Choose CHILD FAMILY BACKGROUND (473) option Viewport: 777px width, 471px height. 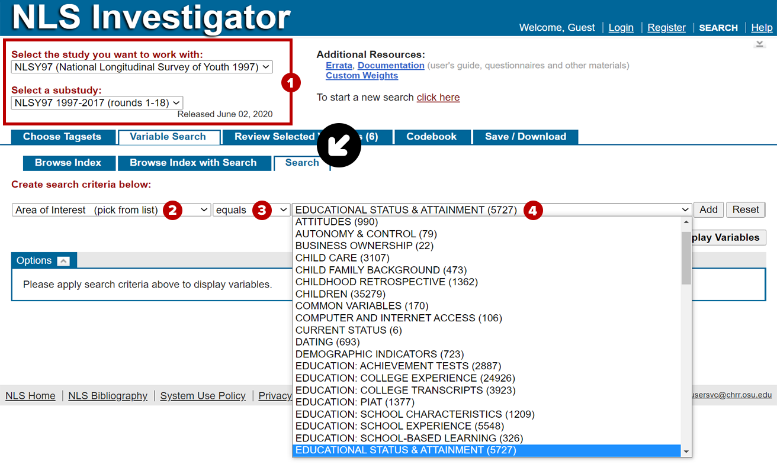click(487, 270)
